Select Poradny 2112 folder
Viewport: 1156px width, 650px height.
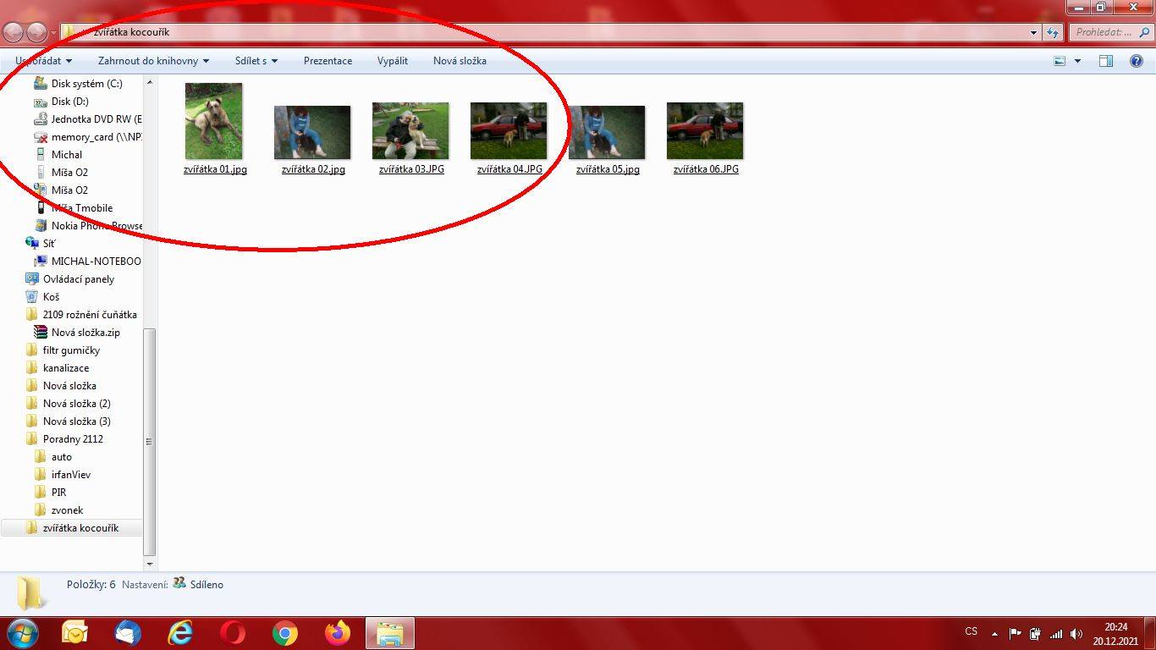click(x=65, y=439)
